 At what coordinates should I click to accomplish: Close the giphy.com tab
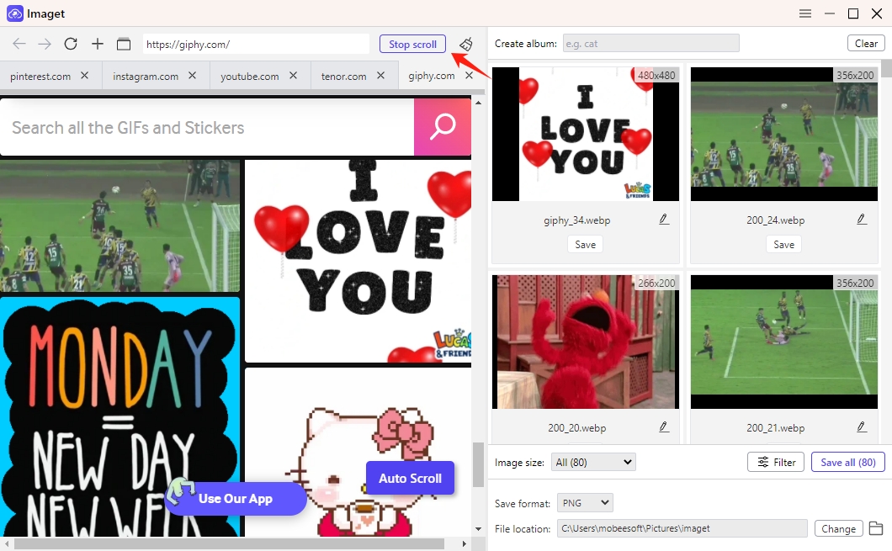[469, 75]
